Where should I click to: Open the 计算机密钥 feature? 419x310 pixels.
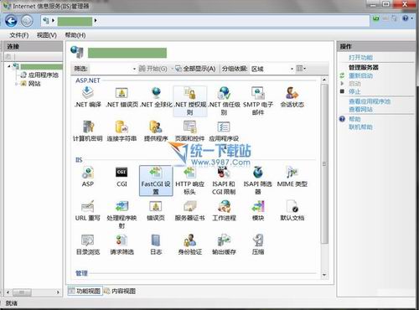pyautogui.click(x=88, y=132)
